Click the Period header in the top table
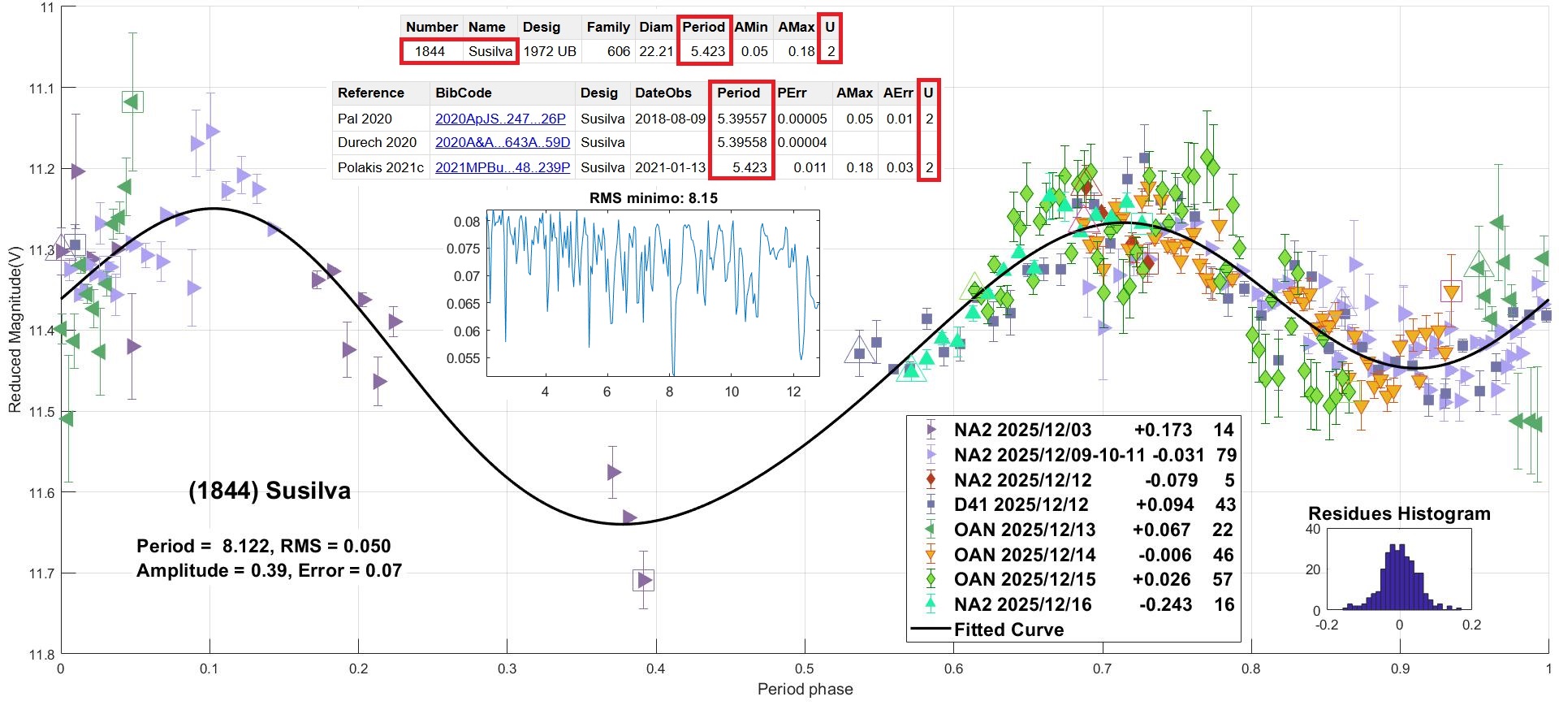1559x714 pixels. tap(703, 27)
